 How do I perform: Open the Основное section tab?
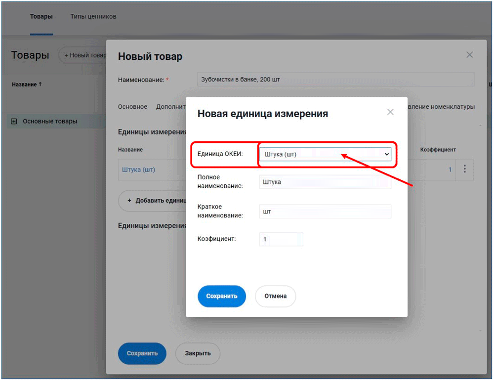[x=132, y=107]
